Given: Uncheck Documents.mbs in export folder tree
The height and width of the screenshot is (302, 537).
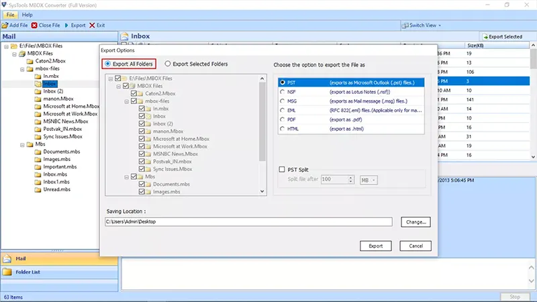Looking at the screenshot, I should click(142, 184).
